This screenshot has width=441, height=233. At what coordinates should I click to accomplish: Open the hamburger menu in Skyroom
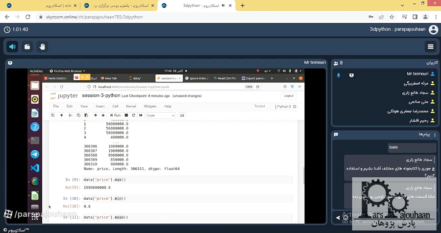point(430,47)
